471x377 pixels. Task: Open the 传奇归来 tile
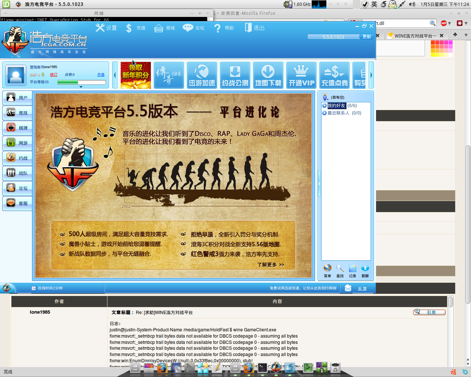click(169, 75)
